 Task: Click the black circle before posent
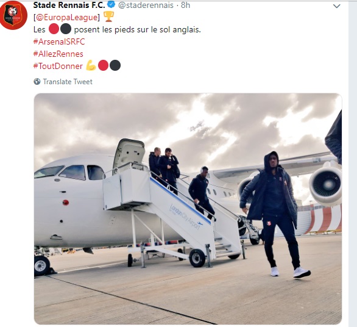pos(66,29)
